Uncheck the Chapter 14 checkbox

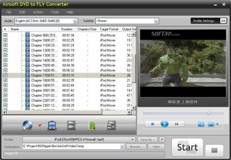tap(6, 60)
